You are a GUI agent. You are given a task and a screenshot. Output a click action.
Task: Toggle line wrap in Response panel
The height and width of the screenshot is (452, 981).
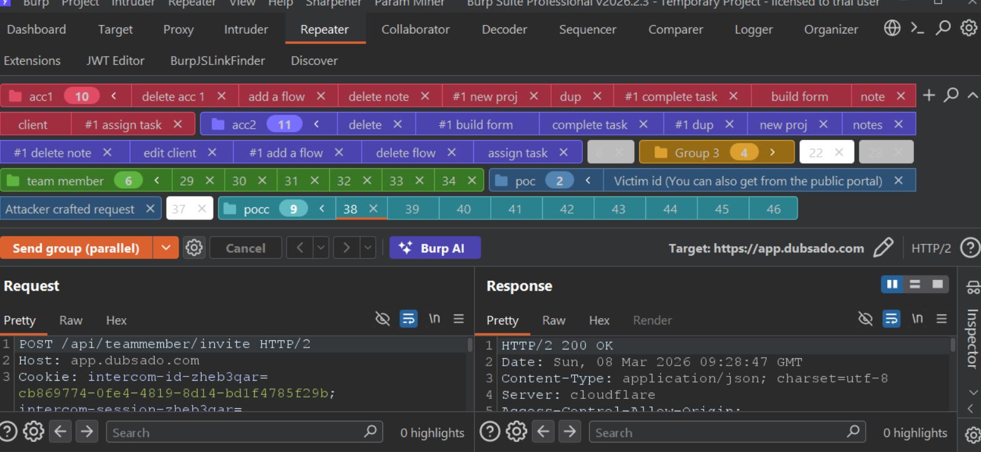pos(891,320)
